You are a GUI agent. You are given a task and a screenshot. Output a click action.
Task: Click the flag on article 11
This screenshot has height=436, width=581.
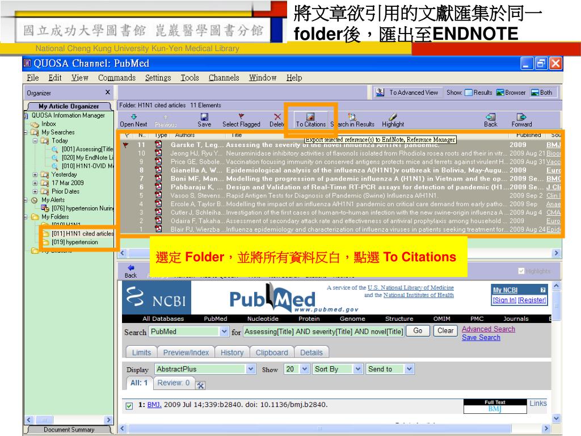(x=126, y=145)
